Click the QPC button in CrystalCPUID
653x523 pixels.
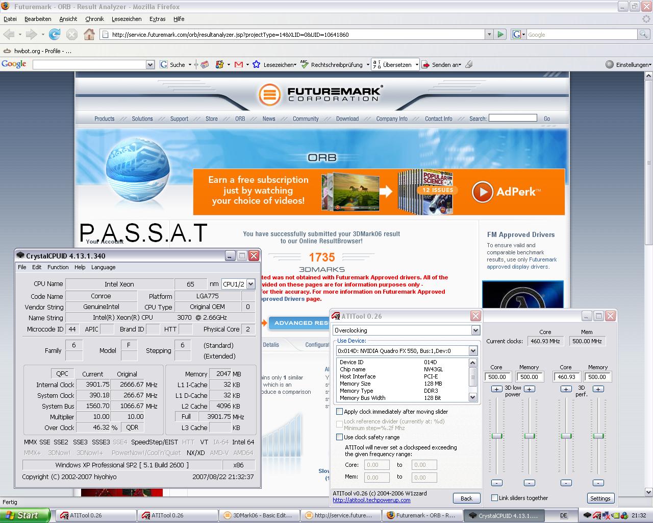(62, 373)
